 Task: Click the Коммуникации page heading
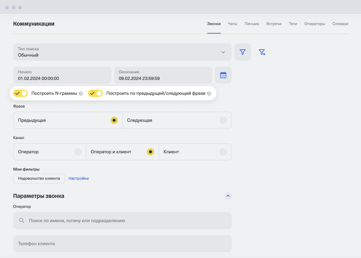(x=34, y=24)
